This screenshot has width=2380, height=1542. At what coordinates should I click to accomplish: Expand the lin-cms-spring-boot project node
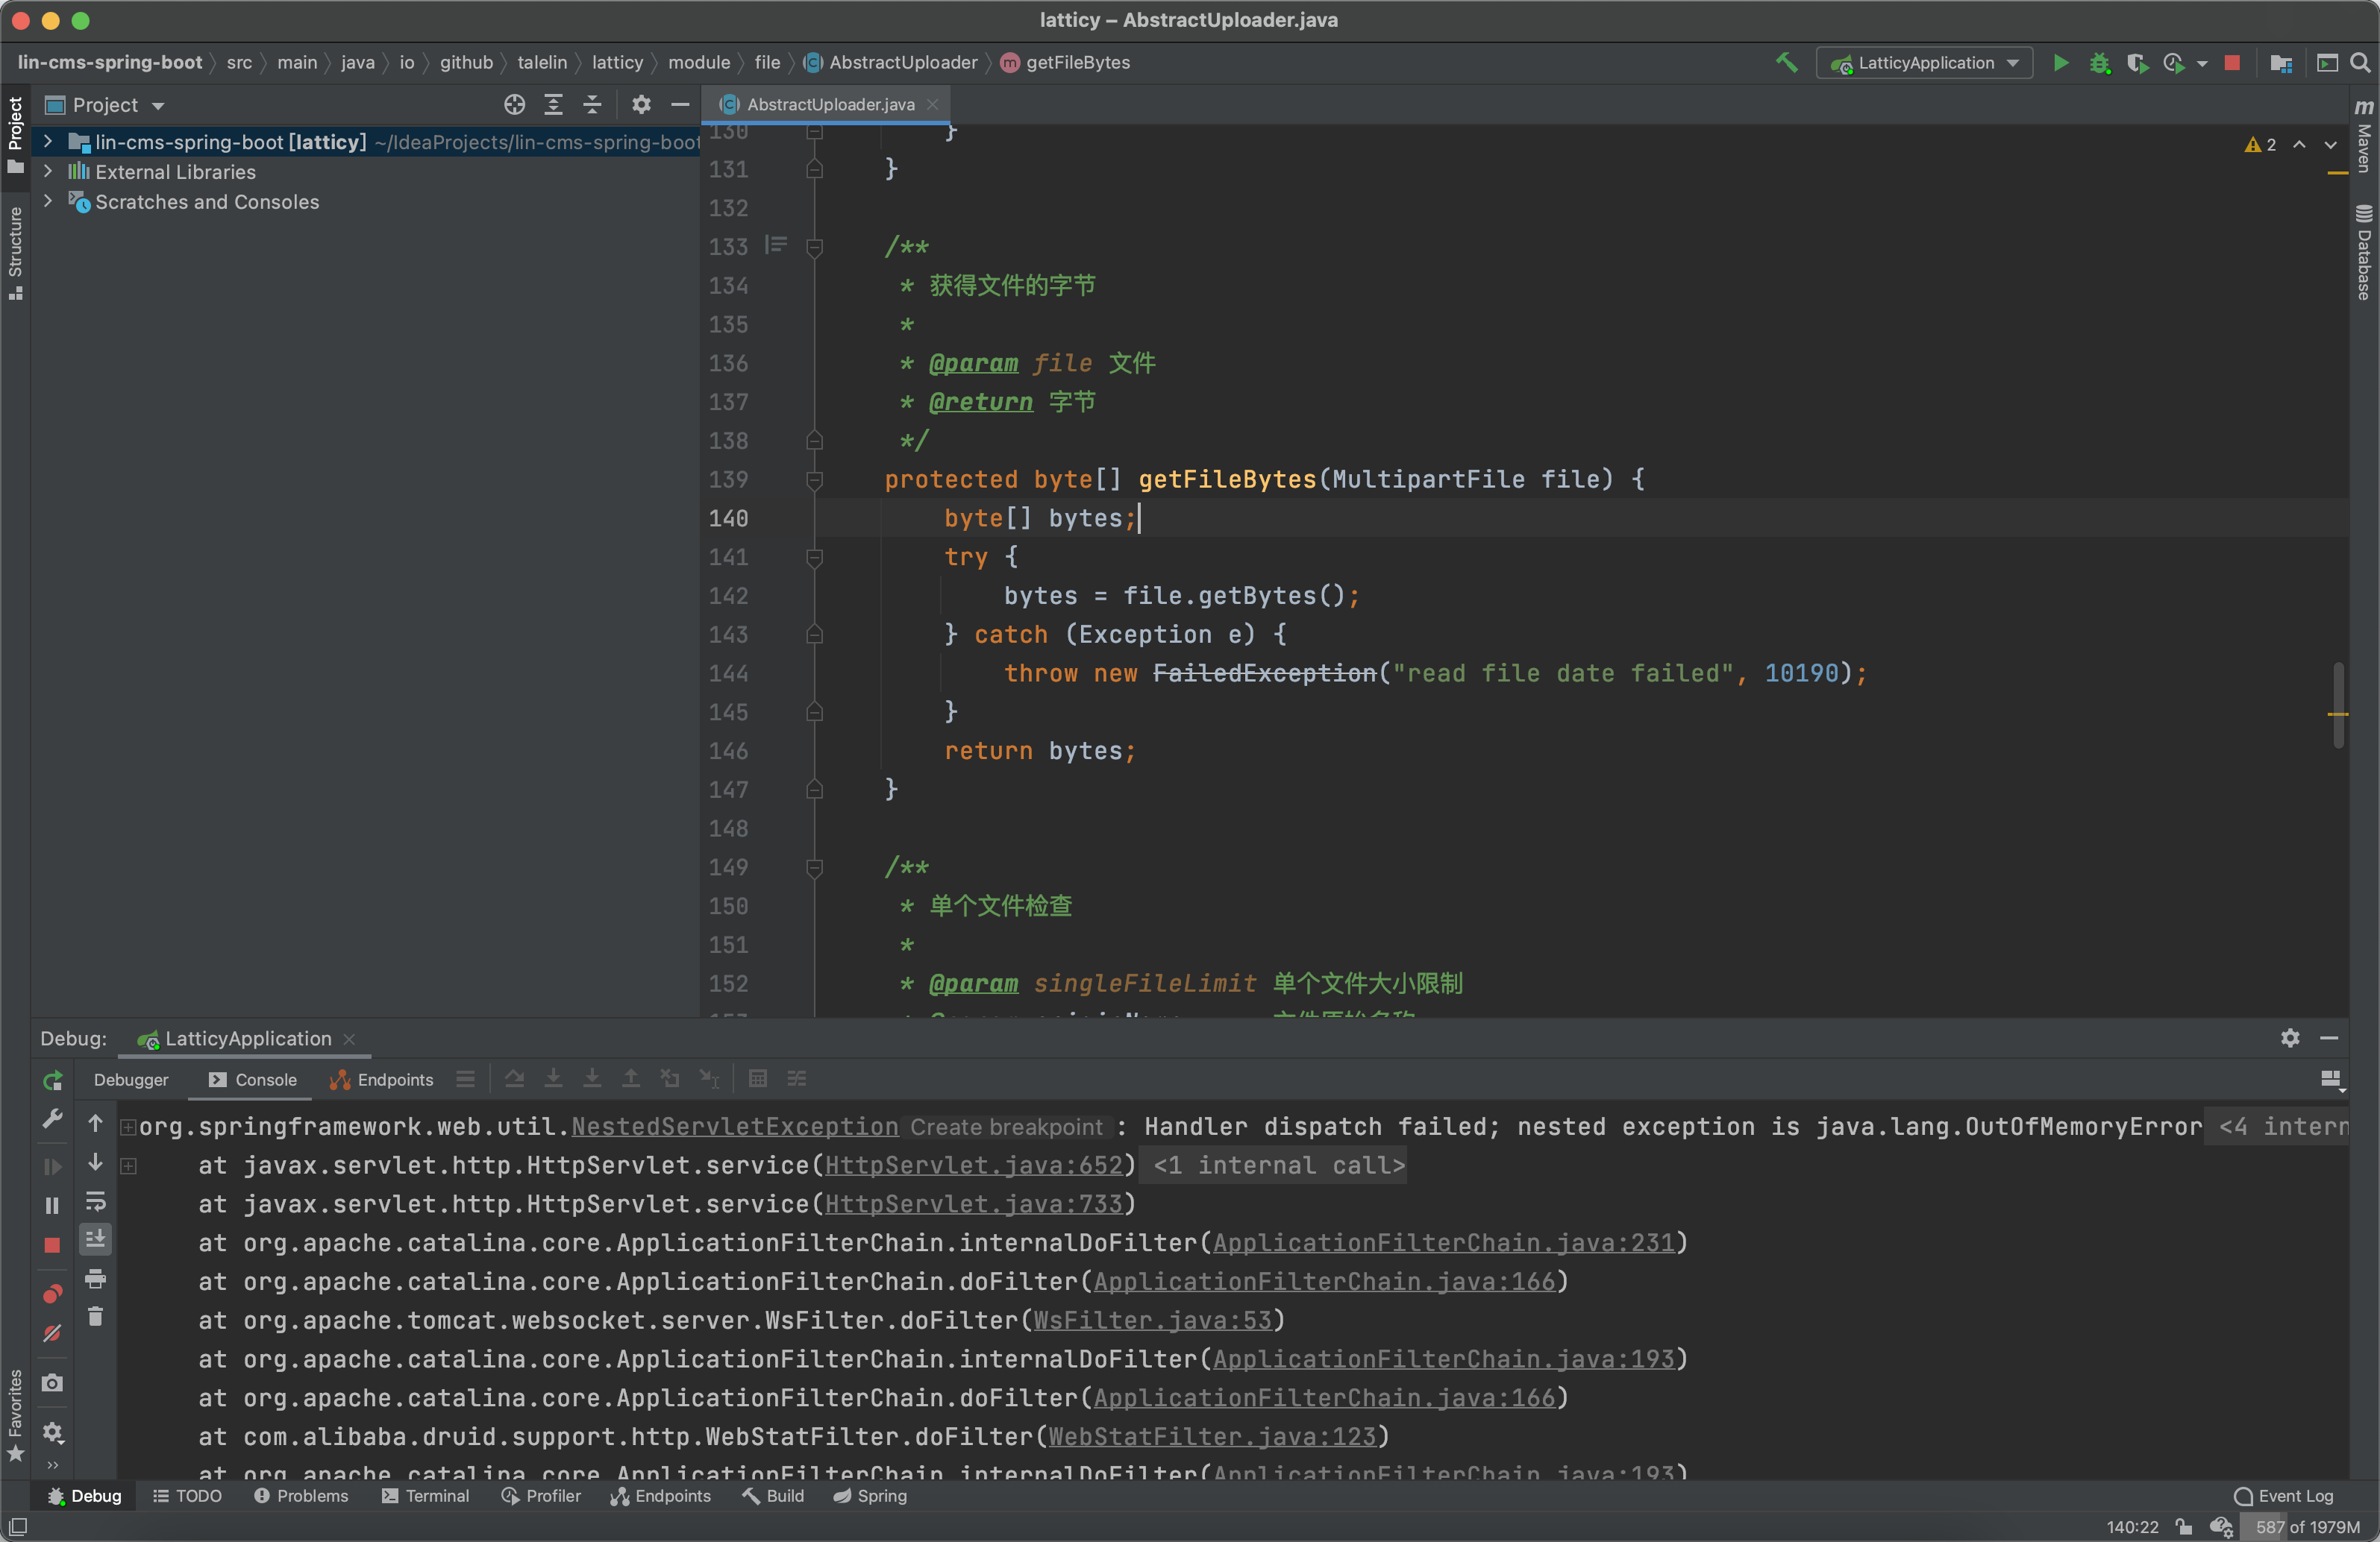tap(47, 142)
